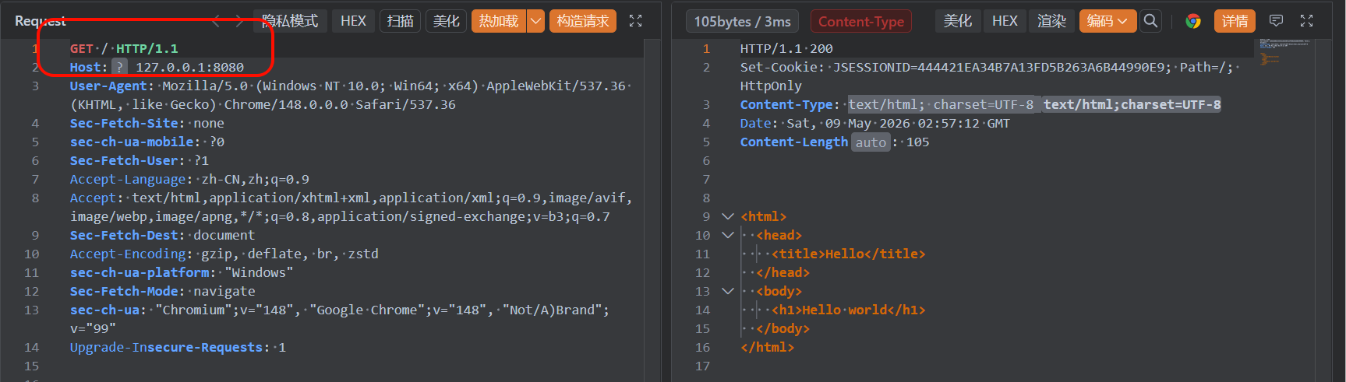Toggle 隐私模式 privacy mode

point(290,21)
